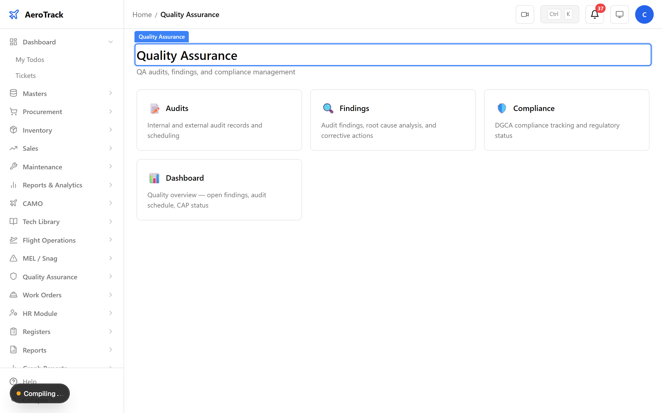Expand the Reports & Analytics menu
662x413 pixels.
pyautogui.click(x=110, y=185)
